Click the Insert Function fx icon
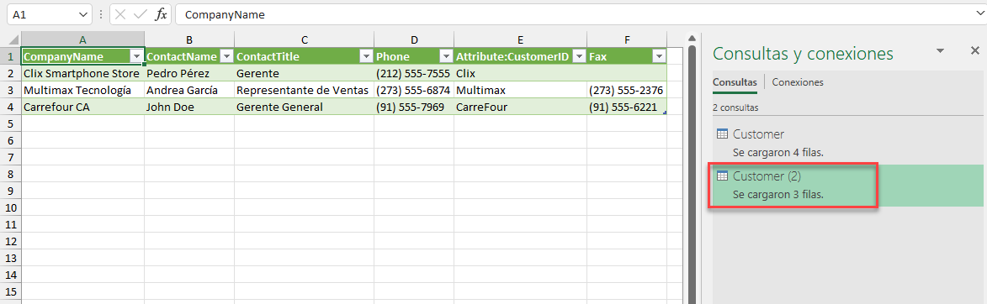The width and height of the screenshot is (987, 304). tap(162, 14)
